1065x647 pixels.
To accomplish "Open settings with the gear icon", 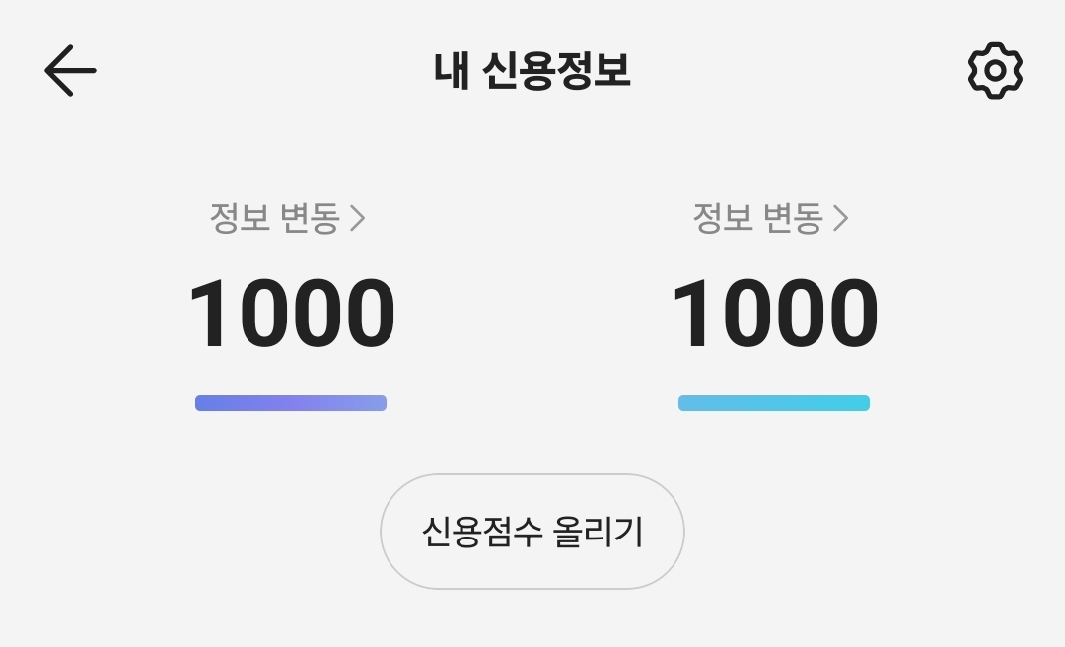I will [x=995, y=71].
